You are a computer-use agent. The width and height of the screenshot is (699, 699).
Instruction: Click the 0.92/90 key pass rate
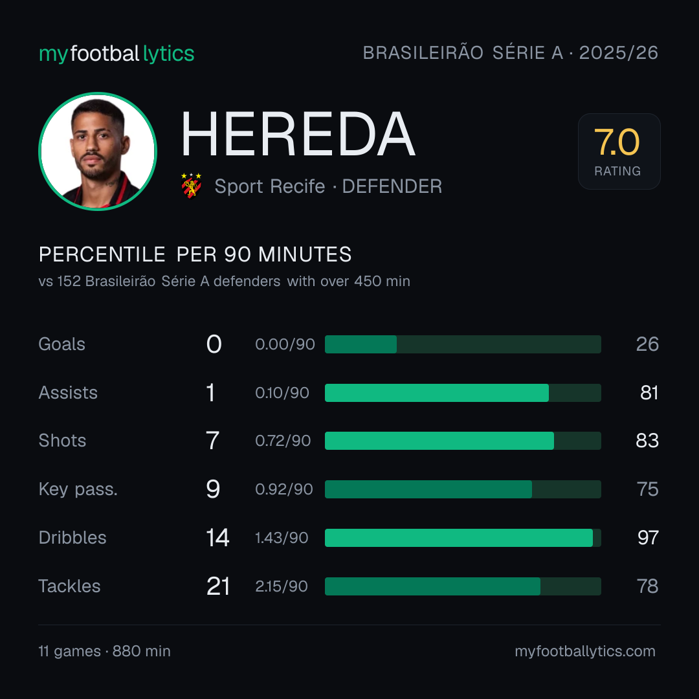pos(284,489)
